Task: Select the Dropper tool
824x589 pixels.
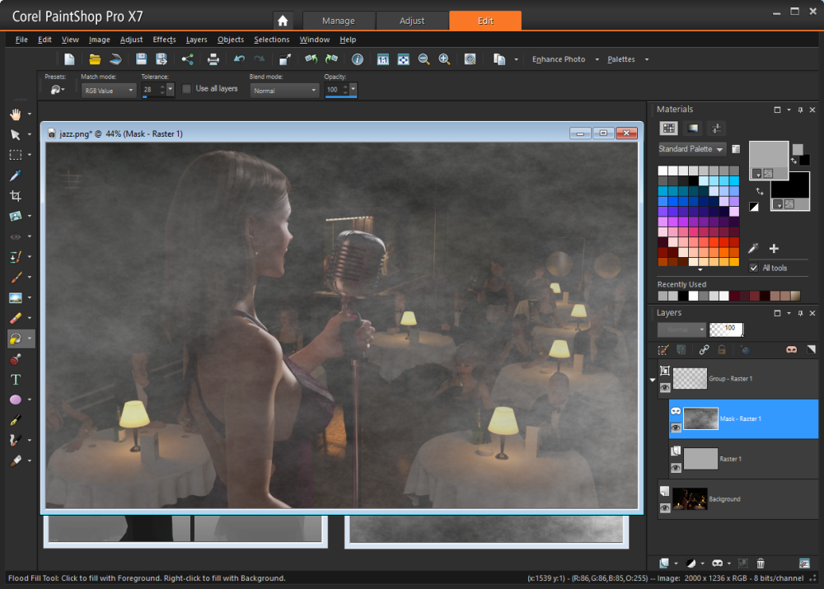Action: (x=16, y=175)
